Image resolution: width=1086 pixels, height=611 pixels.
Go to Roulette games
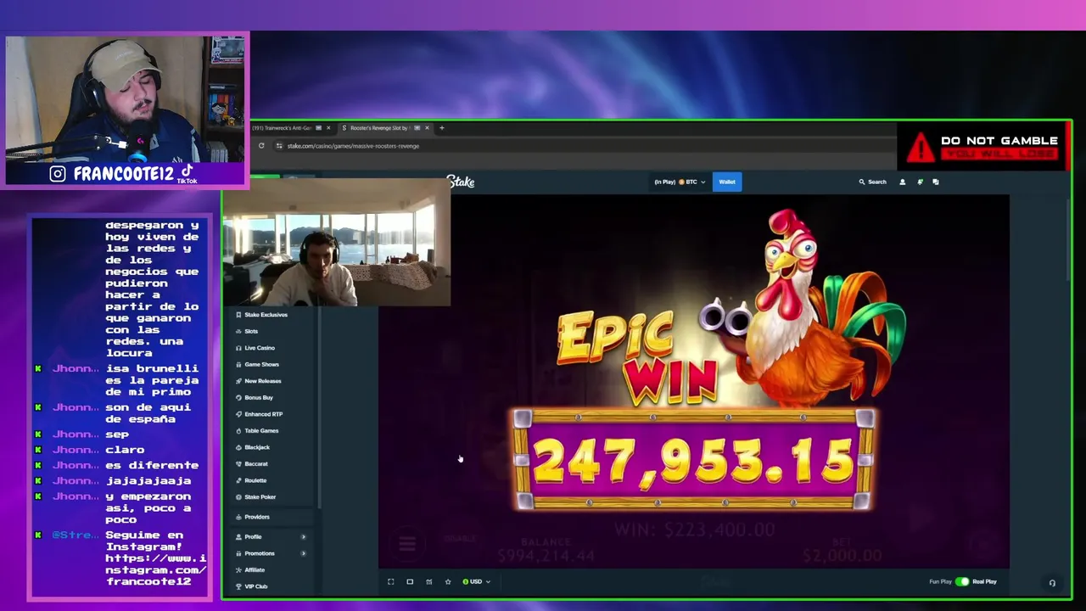pos(255,480)
